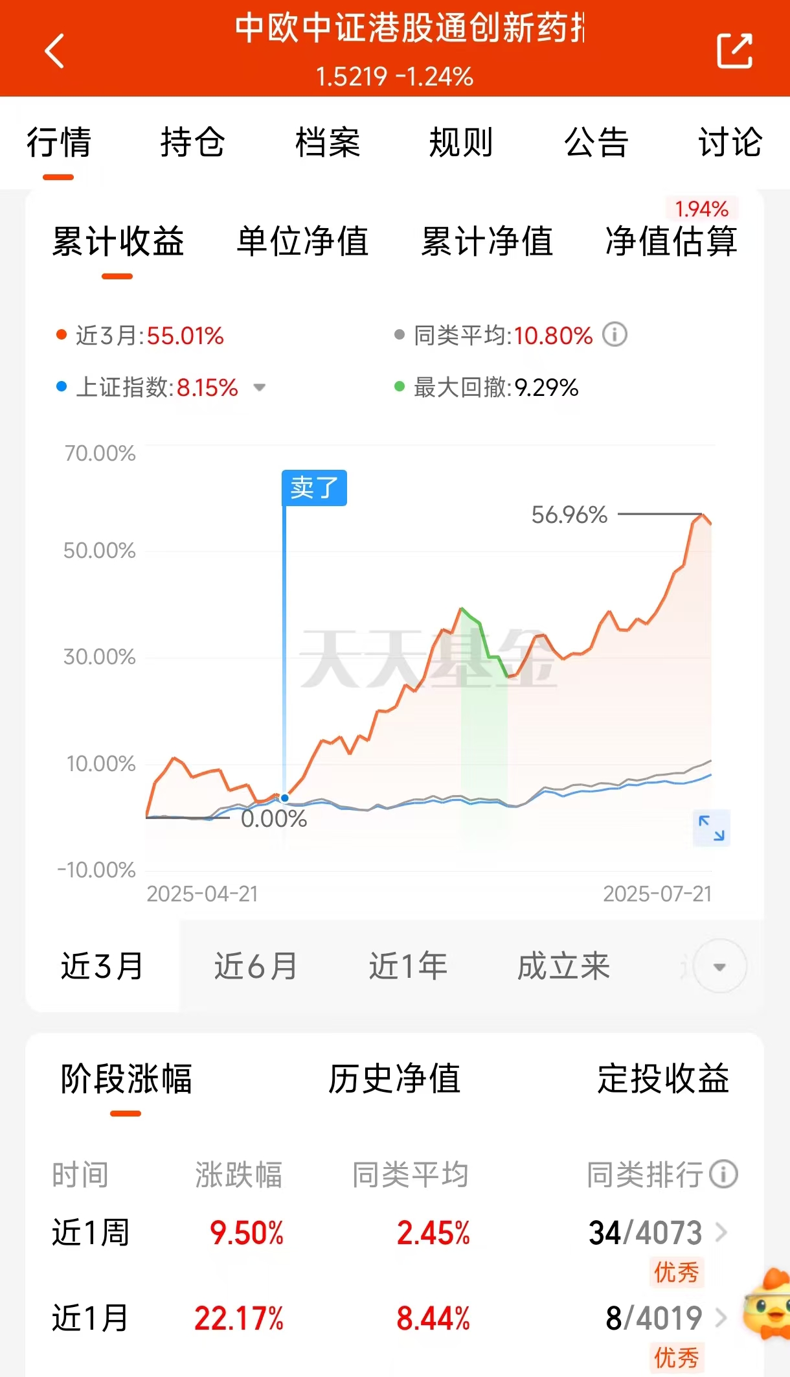Tap the back arrow icon

click(54, 51)
